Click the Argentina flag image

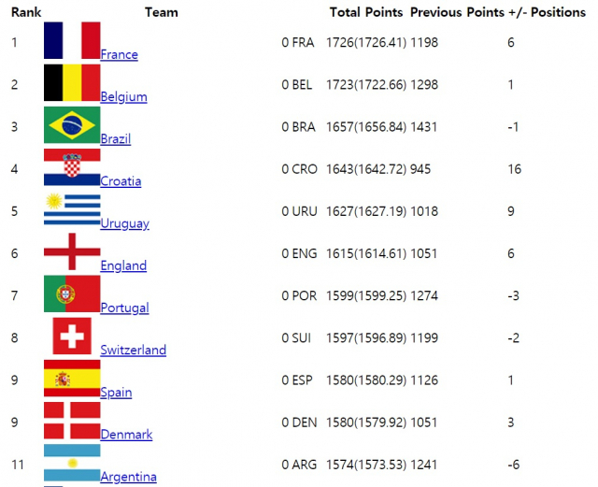click(72, 463)
